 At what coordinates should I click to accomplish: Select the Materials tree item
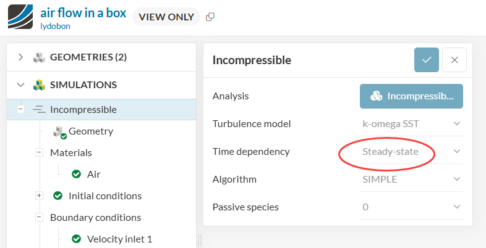coord(70,152)
